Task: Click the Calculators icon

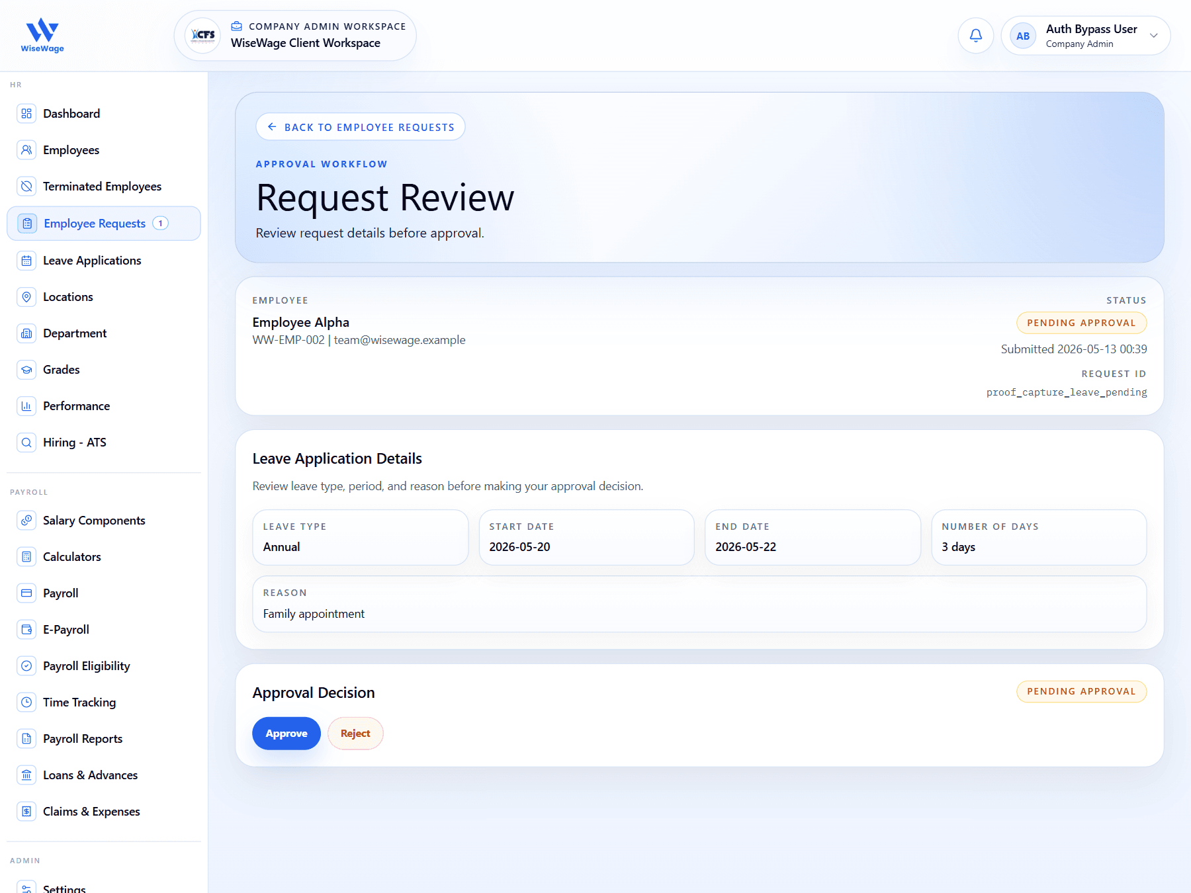Action: click(26, 557)
